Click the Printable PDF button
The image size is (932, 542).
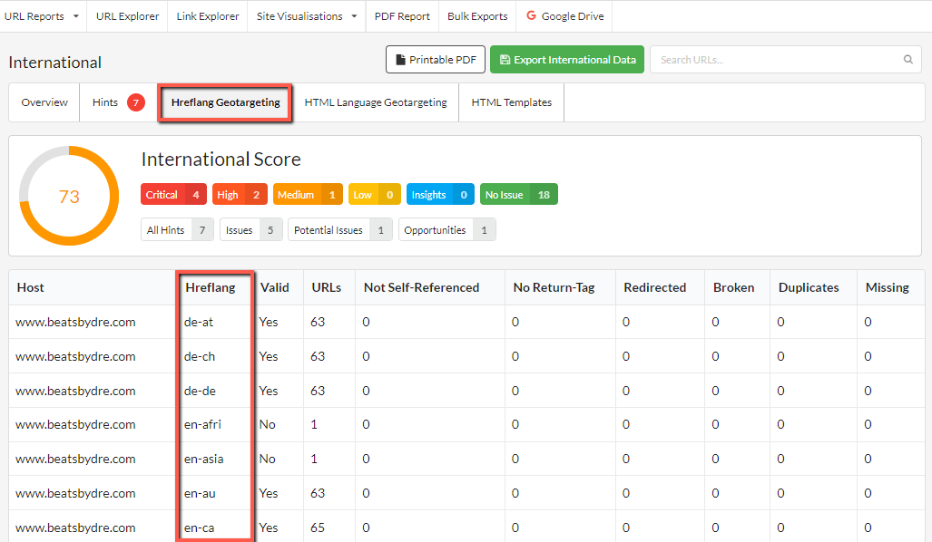pos(436,59)
